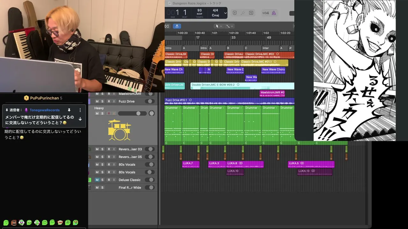Click the last green emote with red heart
This screenshot has height=229, width=408.
click(x=75, y=222)
